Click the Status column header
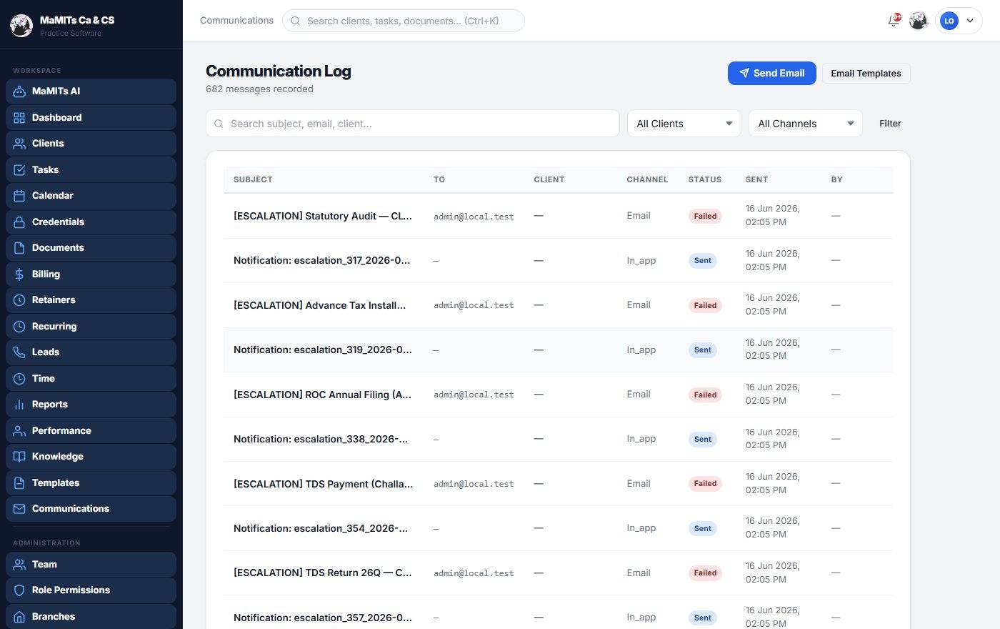This screenshot has width=1000, height=629. [705, 179]
